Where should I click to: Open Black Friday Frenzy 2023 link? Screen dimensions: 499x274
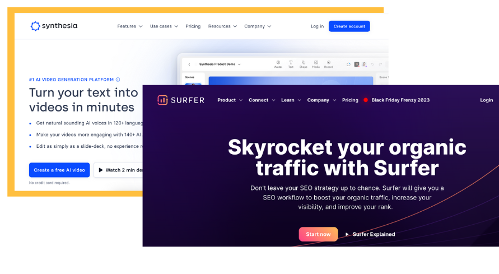(400, 100)
